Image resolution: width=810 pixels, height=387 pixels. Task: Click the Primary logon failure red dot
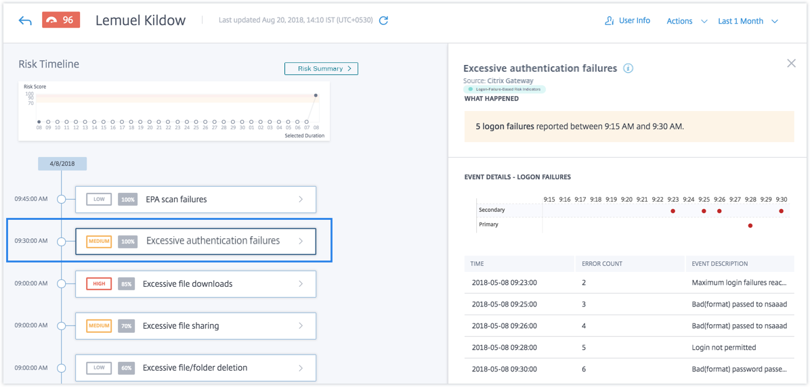(750, 225)
